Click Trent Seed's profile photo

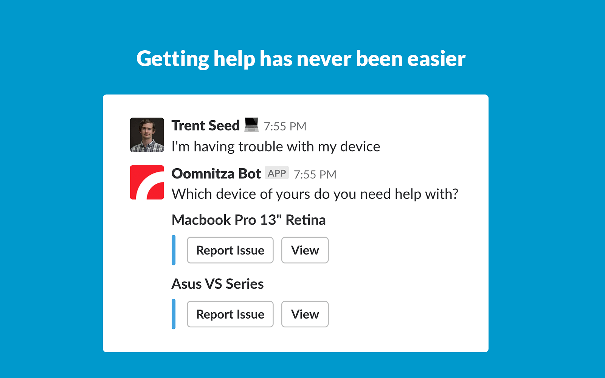point(147,135)
